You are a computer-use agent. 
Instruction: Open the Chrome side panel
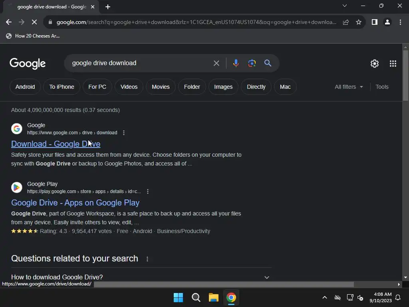tap(375, 22)
